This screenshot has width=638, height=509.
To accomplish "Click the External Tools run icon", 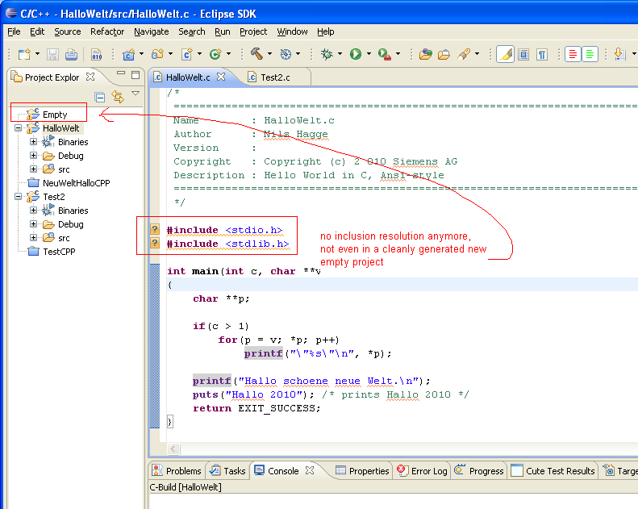I will pyautogui.click(x=385, y=54).
